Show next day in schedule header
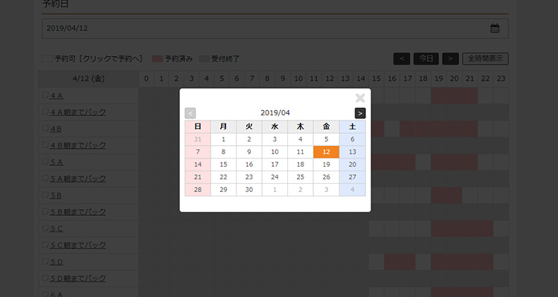The width and height of the screenshot is (558, 297). click(450, 59)
